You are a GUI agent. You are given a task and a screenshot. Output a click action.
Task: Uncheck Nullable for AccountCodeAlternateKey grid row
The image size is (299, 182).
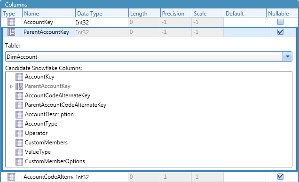click(x=280, y=177)
